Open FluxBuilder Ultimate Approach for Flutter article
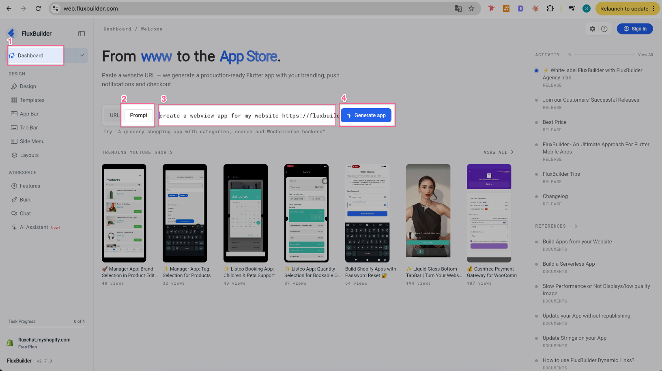The image size is (662, 371). click(x=596, y=148)
